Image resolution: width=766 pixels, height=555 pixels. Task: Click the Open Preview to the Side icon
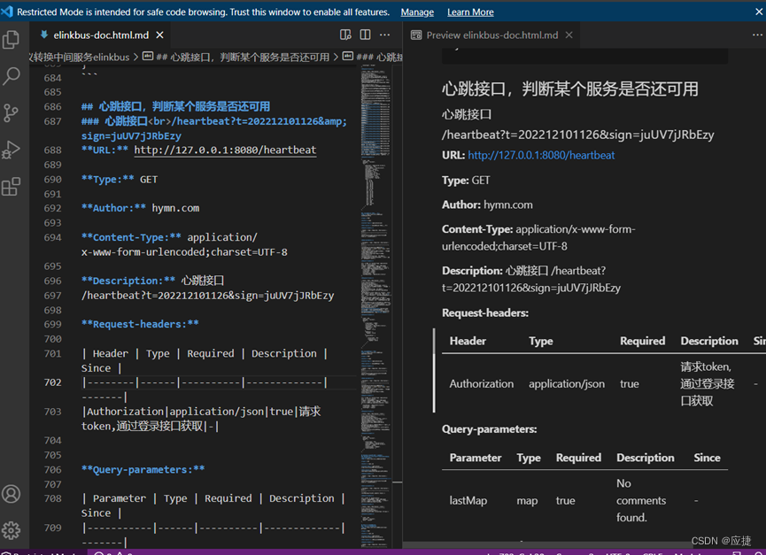pos(345,35)
